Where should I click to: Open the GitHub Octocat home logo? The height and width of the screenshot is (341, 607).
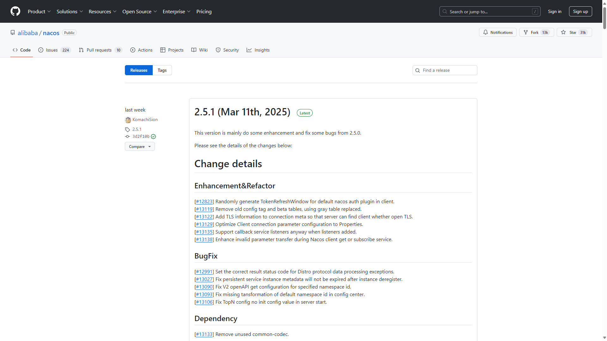click(x=15, y=11)
